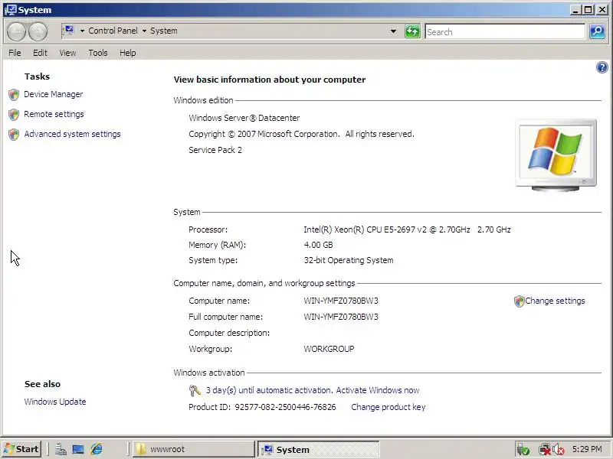Click the Windows logo monitor image
The height and width of the screenshot is (459, 613).
[556, 155]
